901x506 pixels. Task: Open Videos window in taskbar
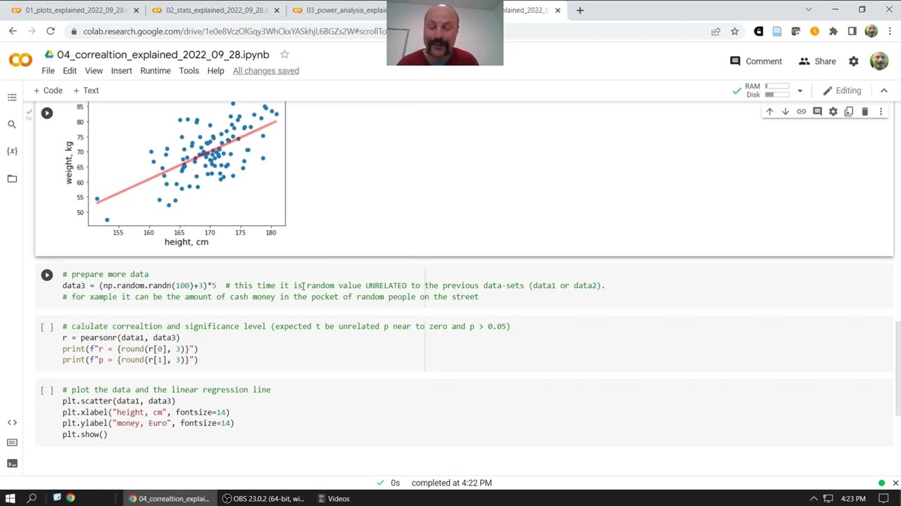[334, 498]
